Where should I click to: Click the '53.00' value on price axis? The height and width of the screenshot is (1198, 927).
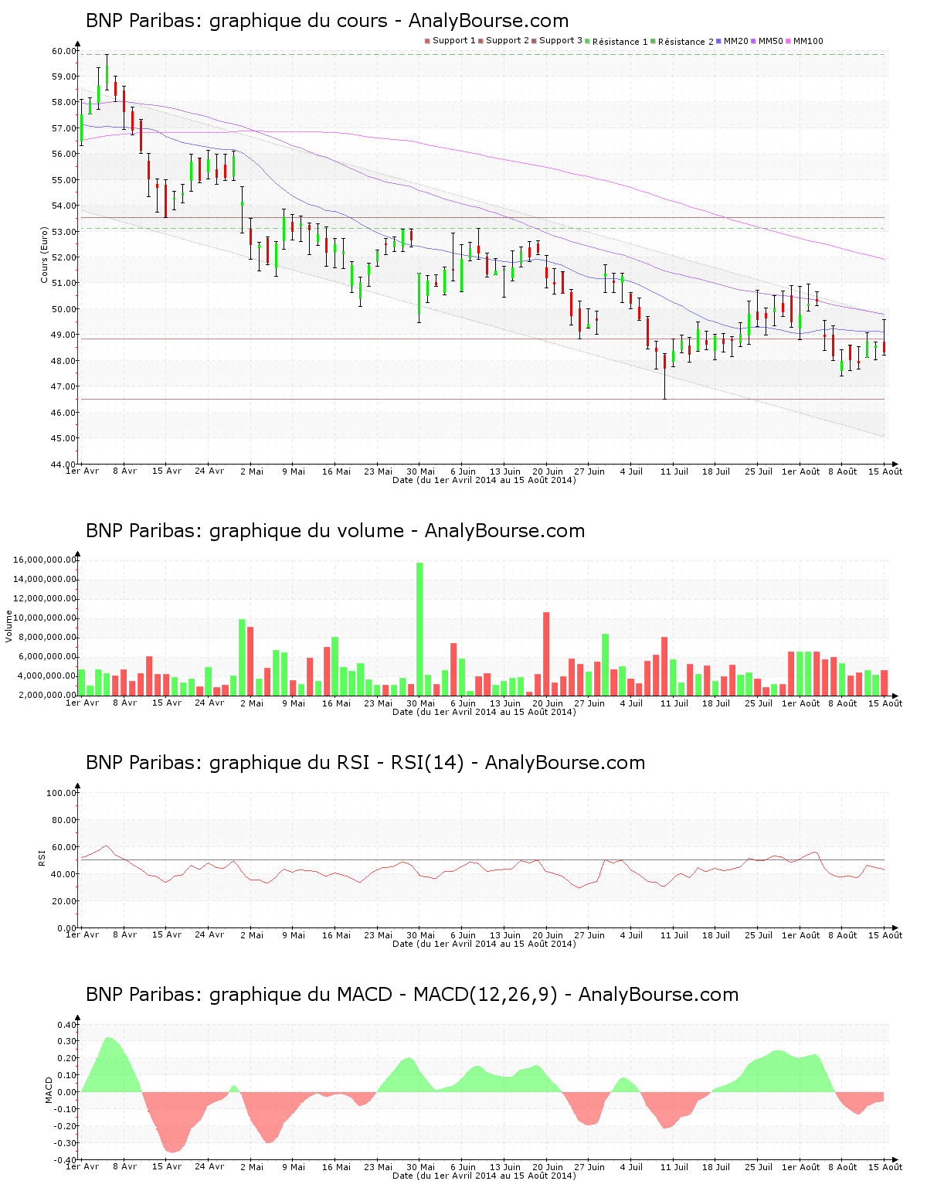[x=64, y=232]
